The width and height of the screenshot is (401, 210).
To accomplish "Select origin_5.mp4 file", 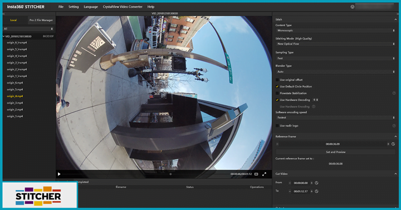I will pos(15,89).
